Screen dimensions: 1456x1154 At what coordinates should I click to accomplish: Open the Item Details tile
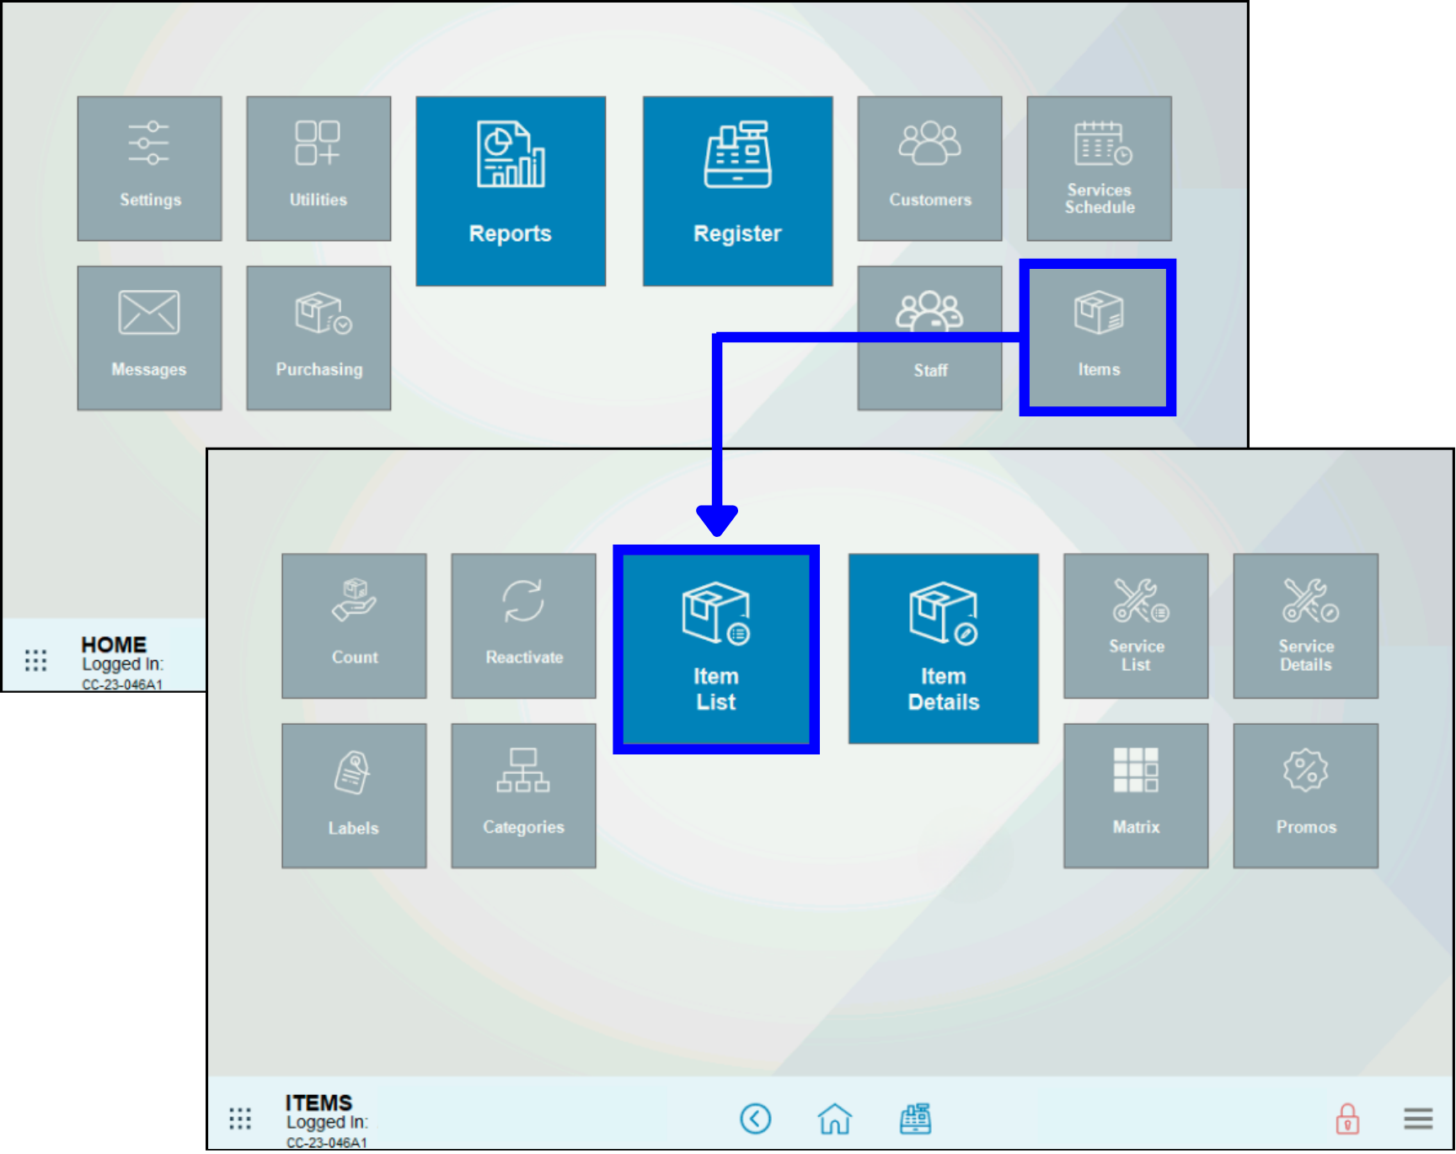943,648
